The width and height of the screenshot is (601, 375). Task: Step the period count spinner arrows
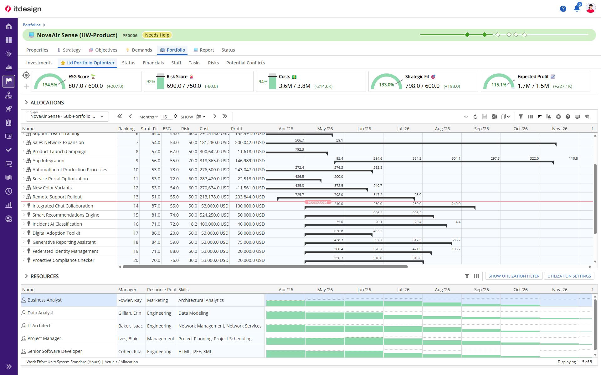(175, 117)
